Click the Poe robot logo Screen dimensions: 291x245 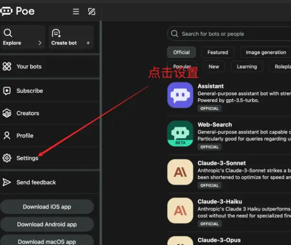6,11
